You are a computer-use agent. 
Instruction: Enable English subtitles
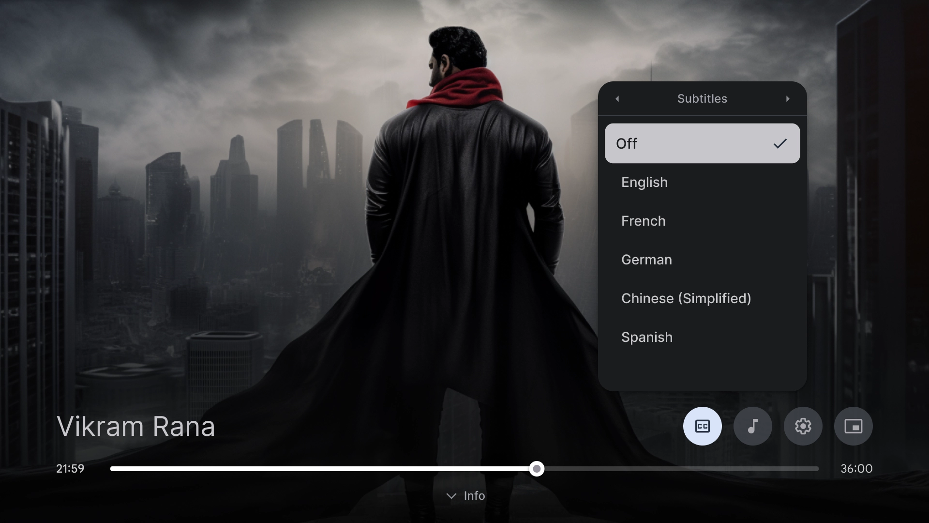point(644,182)
